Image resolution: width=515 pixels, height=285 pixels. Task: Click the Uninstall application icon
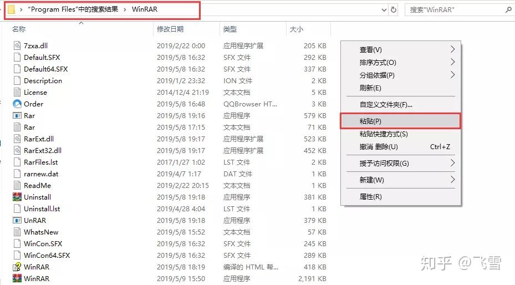(17, 197)
